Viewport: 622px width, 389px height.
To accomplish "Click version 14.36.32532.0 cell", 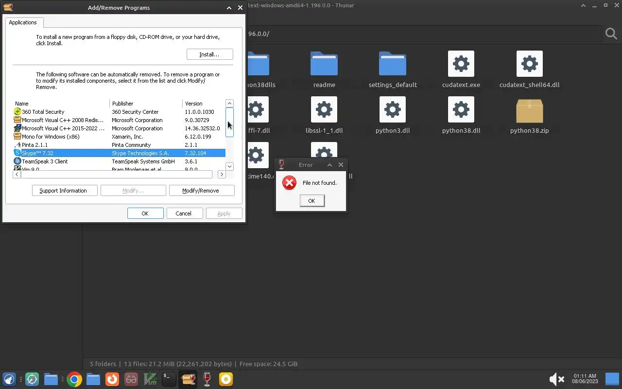I will [202, 128].
